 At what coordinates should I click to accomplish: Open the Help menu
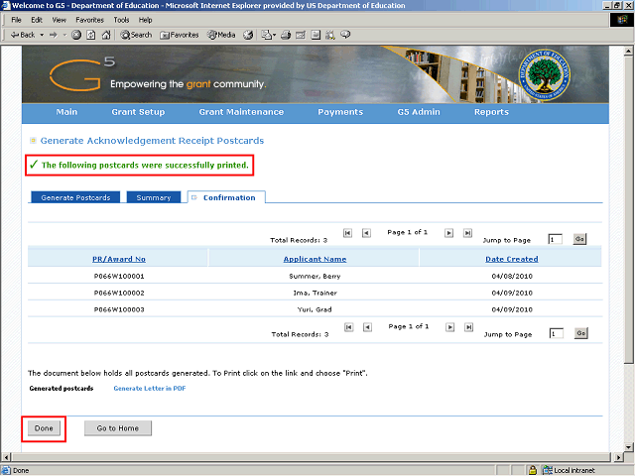[145, 20]
